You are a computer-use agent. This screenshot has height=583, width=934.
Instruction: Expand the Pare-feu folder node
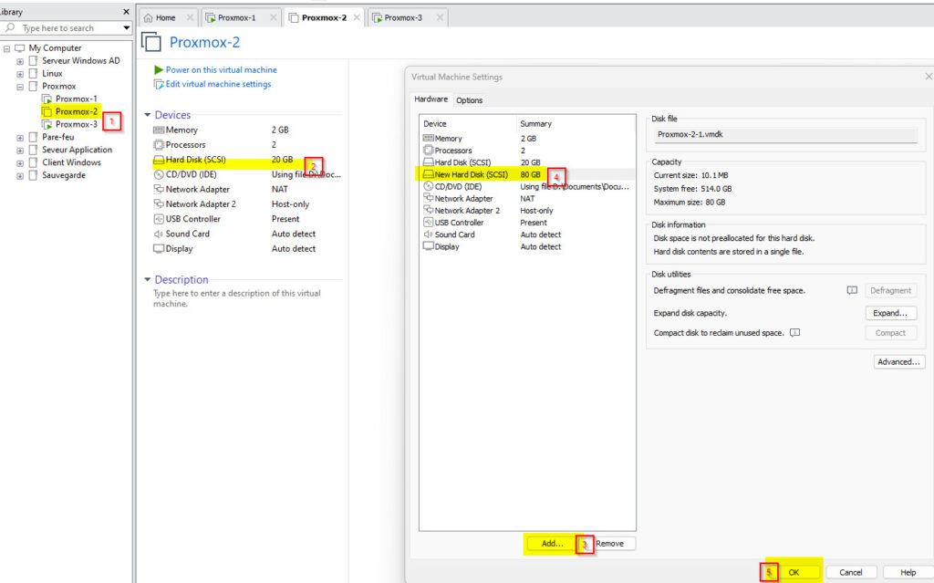coord(20,138)
